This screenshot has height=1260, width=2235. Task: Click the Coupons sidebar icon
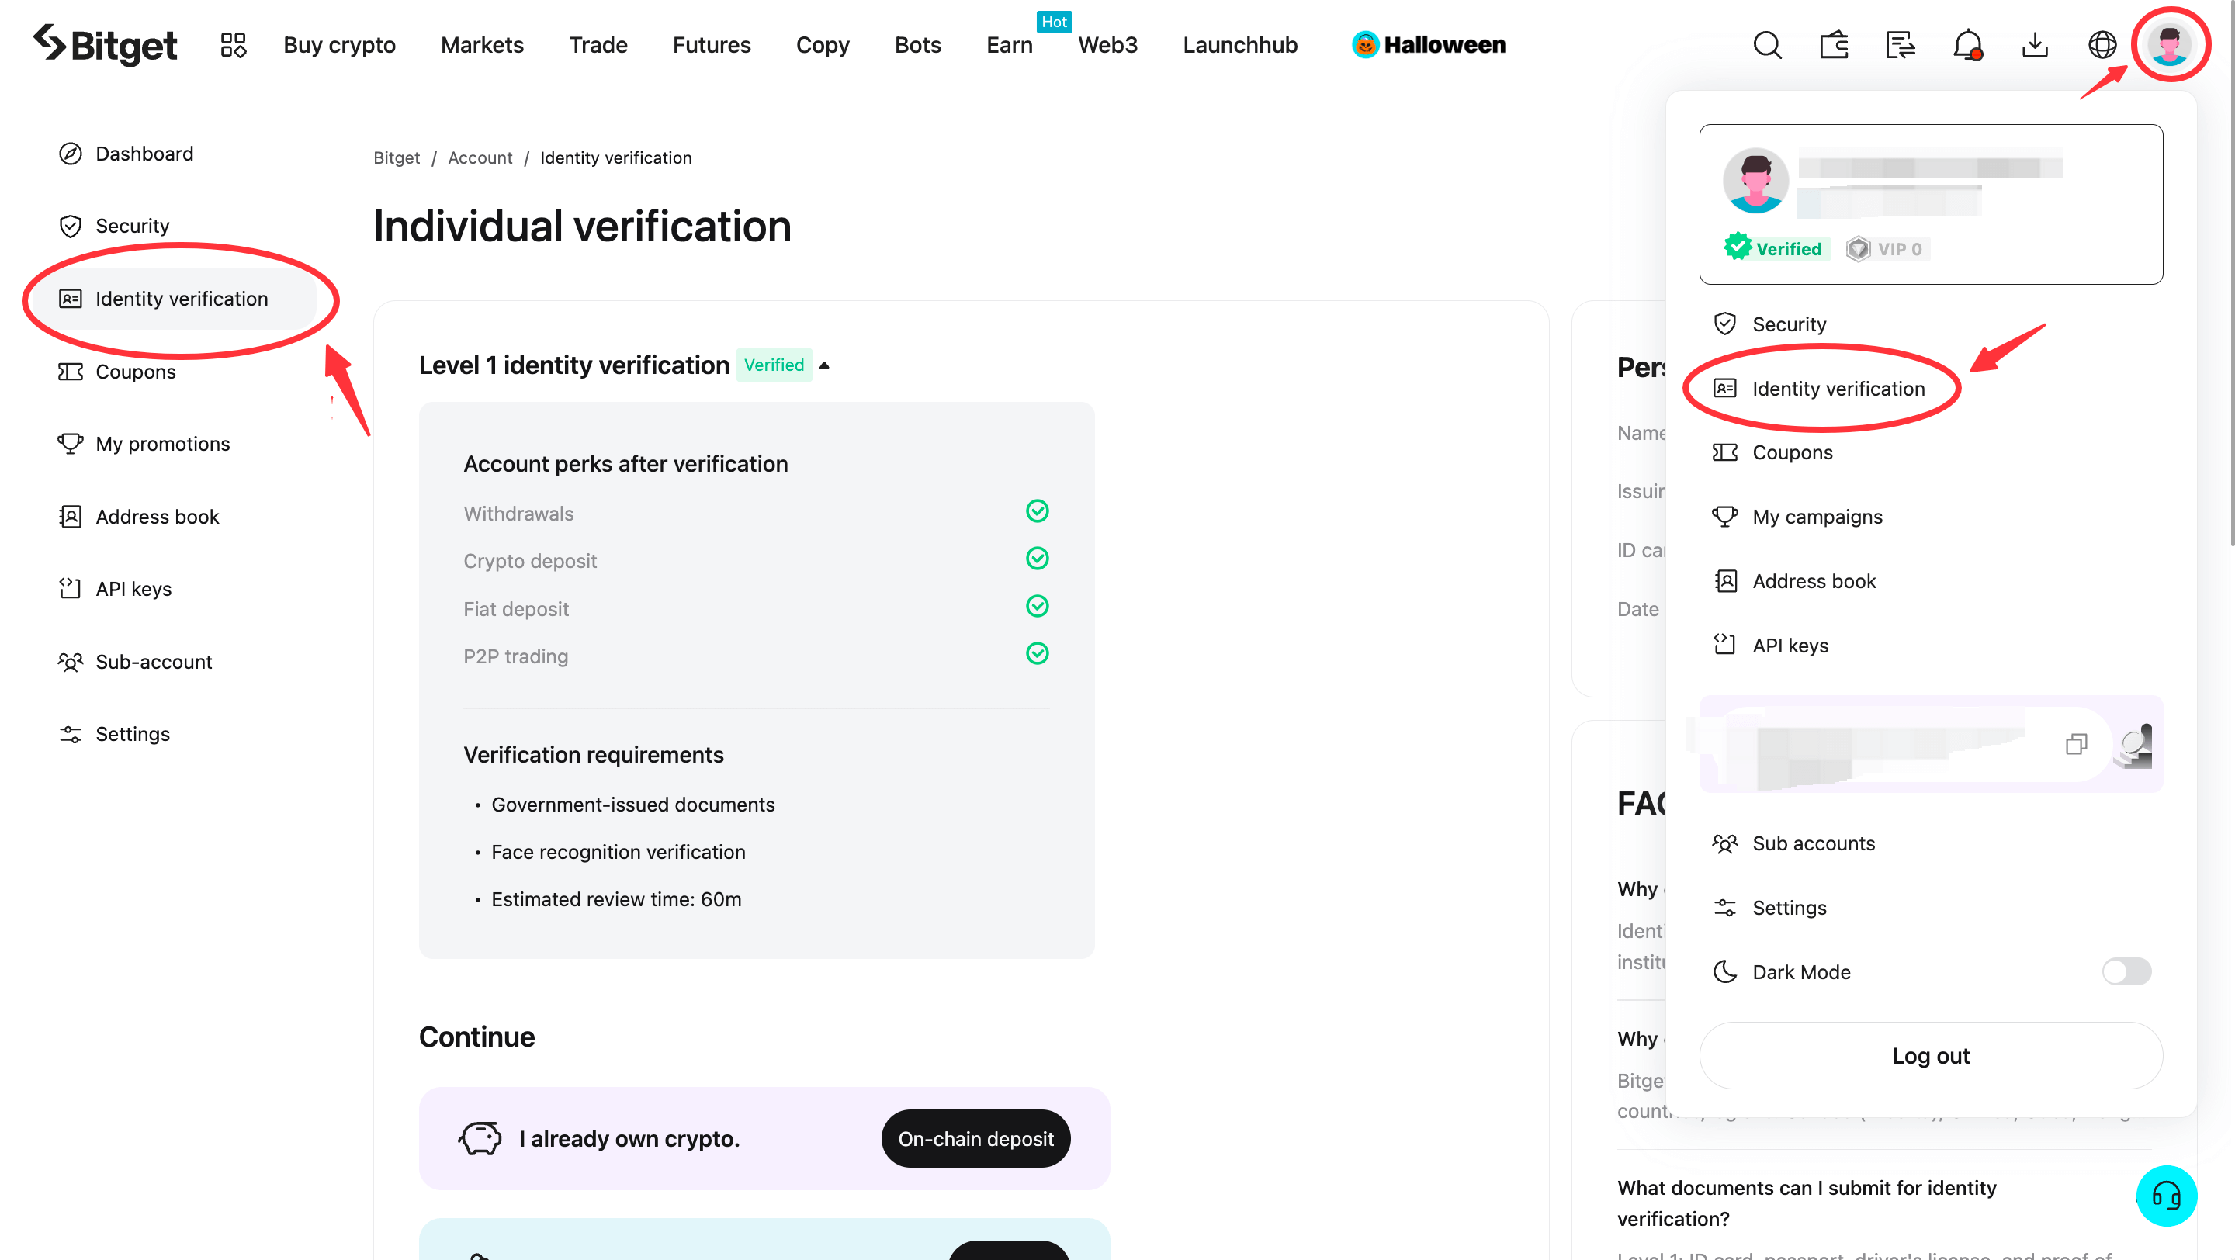point(71,370)
